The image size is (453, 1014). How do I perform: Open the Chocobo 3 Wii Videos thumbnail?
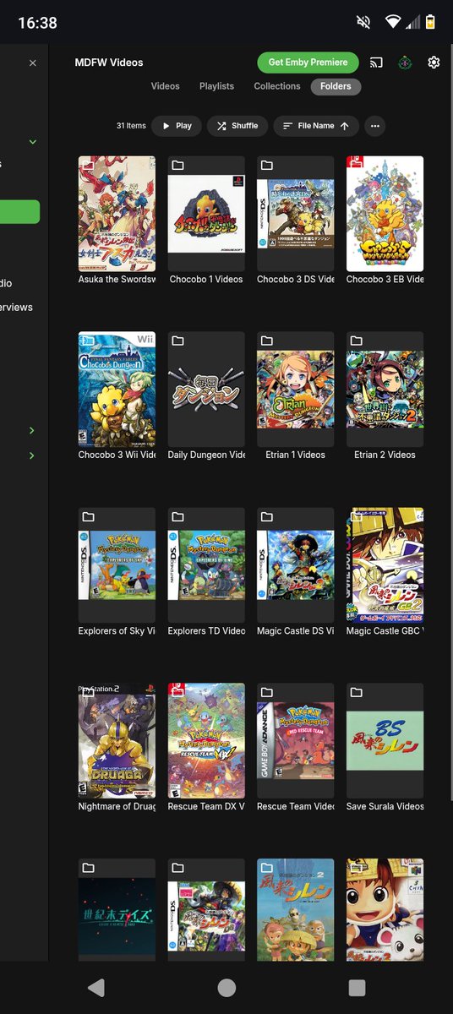[x=117, y=389]
